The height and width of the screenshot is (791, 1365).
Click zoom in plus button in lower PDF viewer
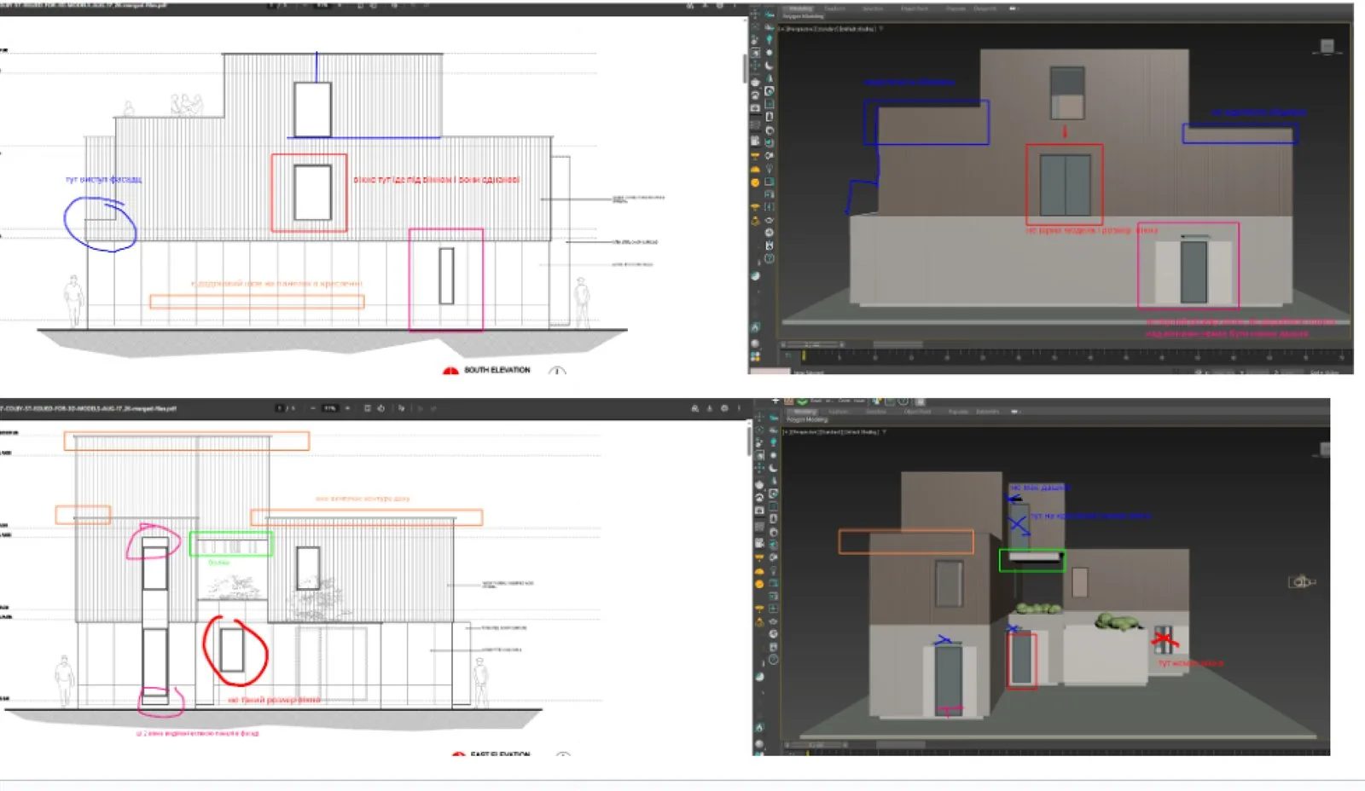click(x=347, y=408)
